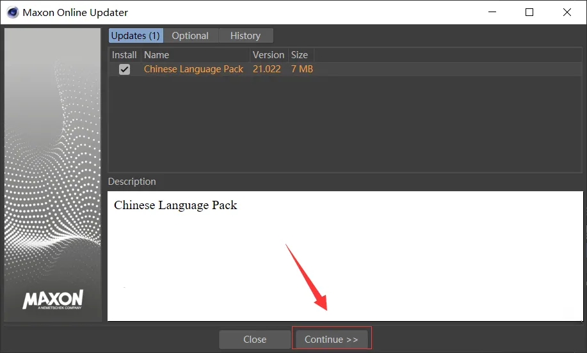
Task: Open the Optional tab
Action: coord(190,36)
